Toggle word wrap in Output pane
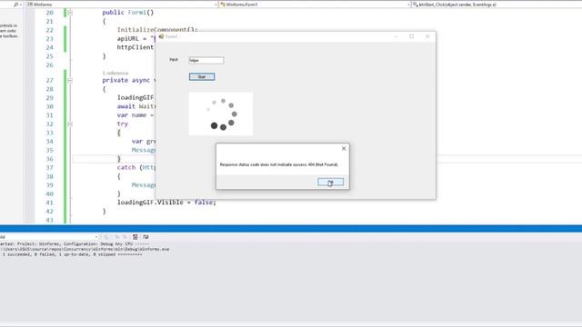This screenshot has height=327, width=582. click(x=145, y=237)
